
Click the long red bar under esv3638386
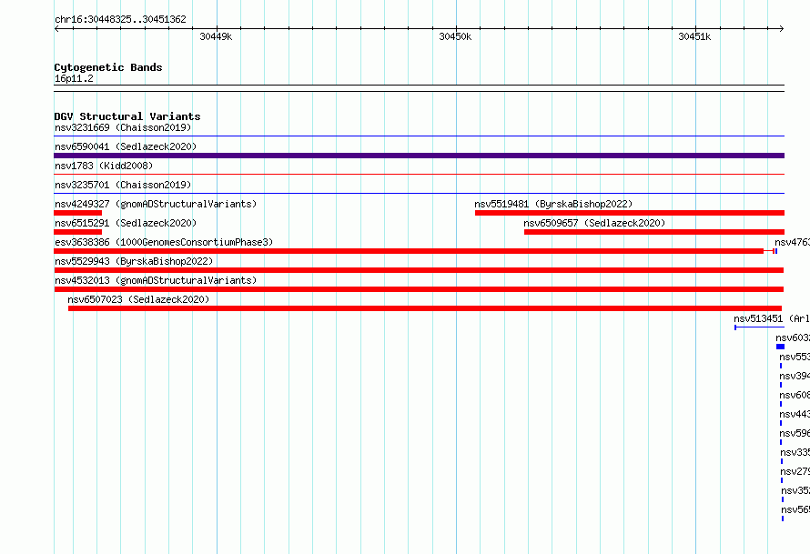pos(409,251)
